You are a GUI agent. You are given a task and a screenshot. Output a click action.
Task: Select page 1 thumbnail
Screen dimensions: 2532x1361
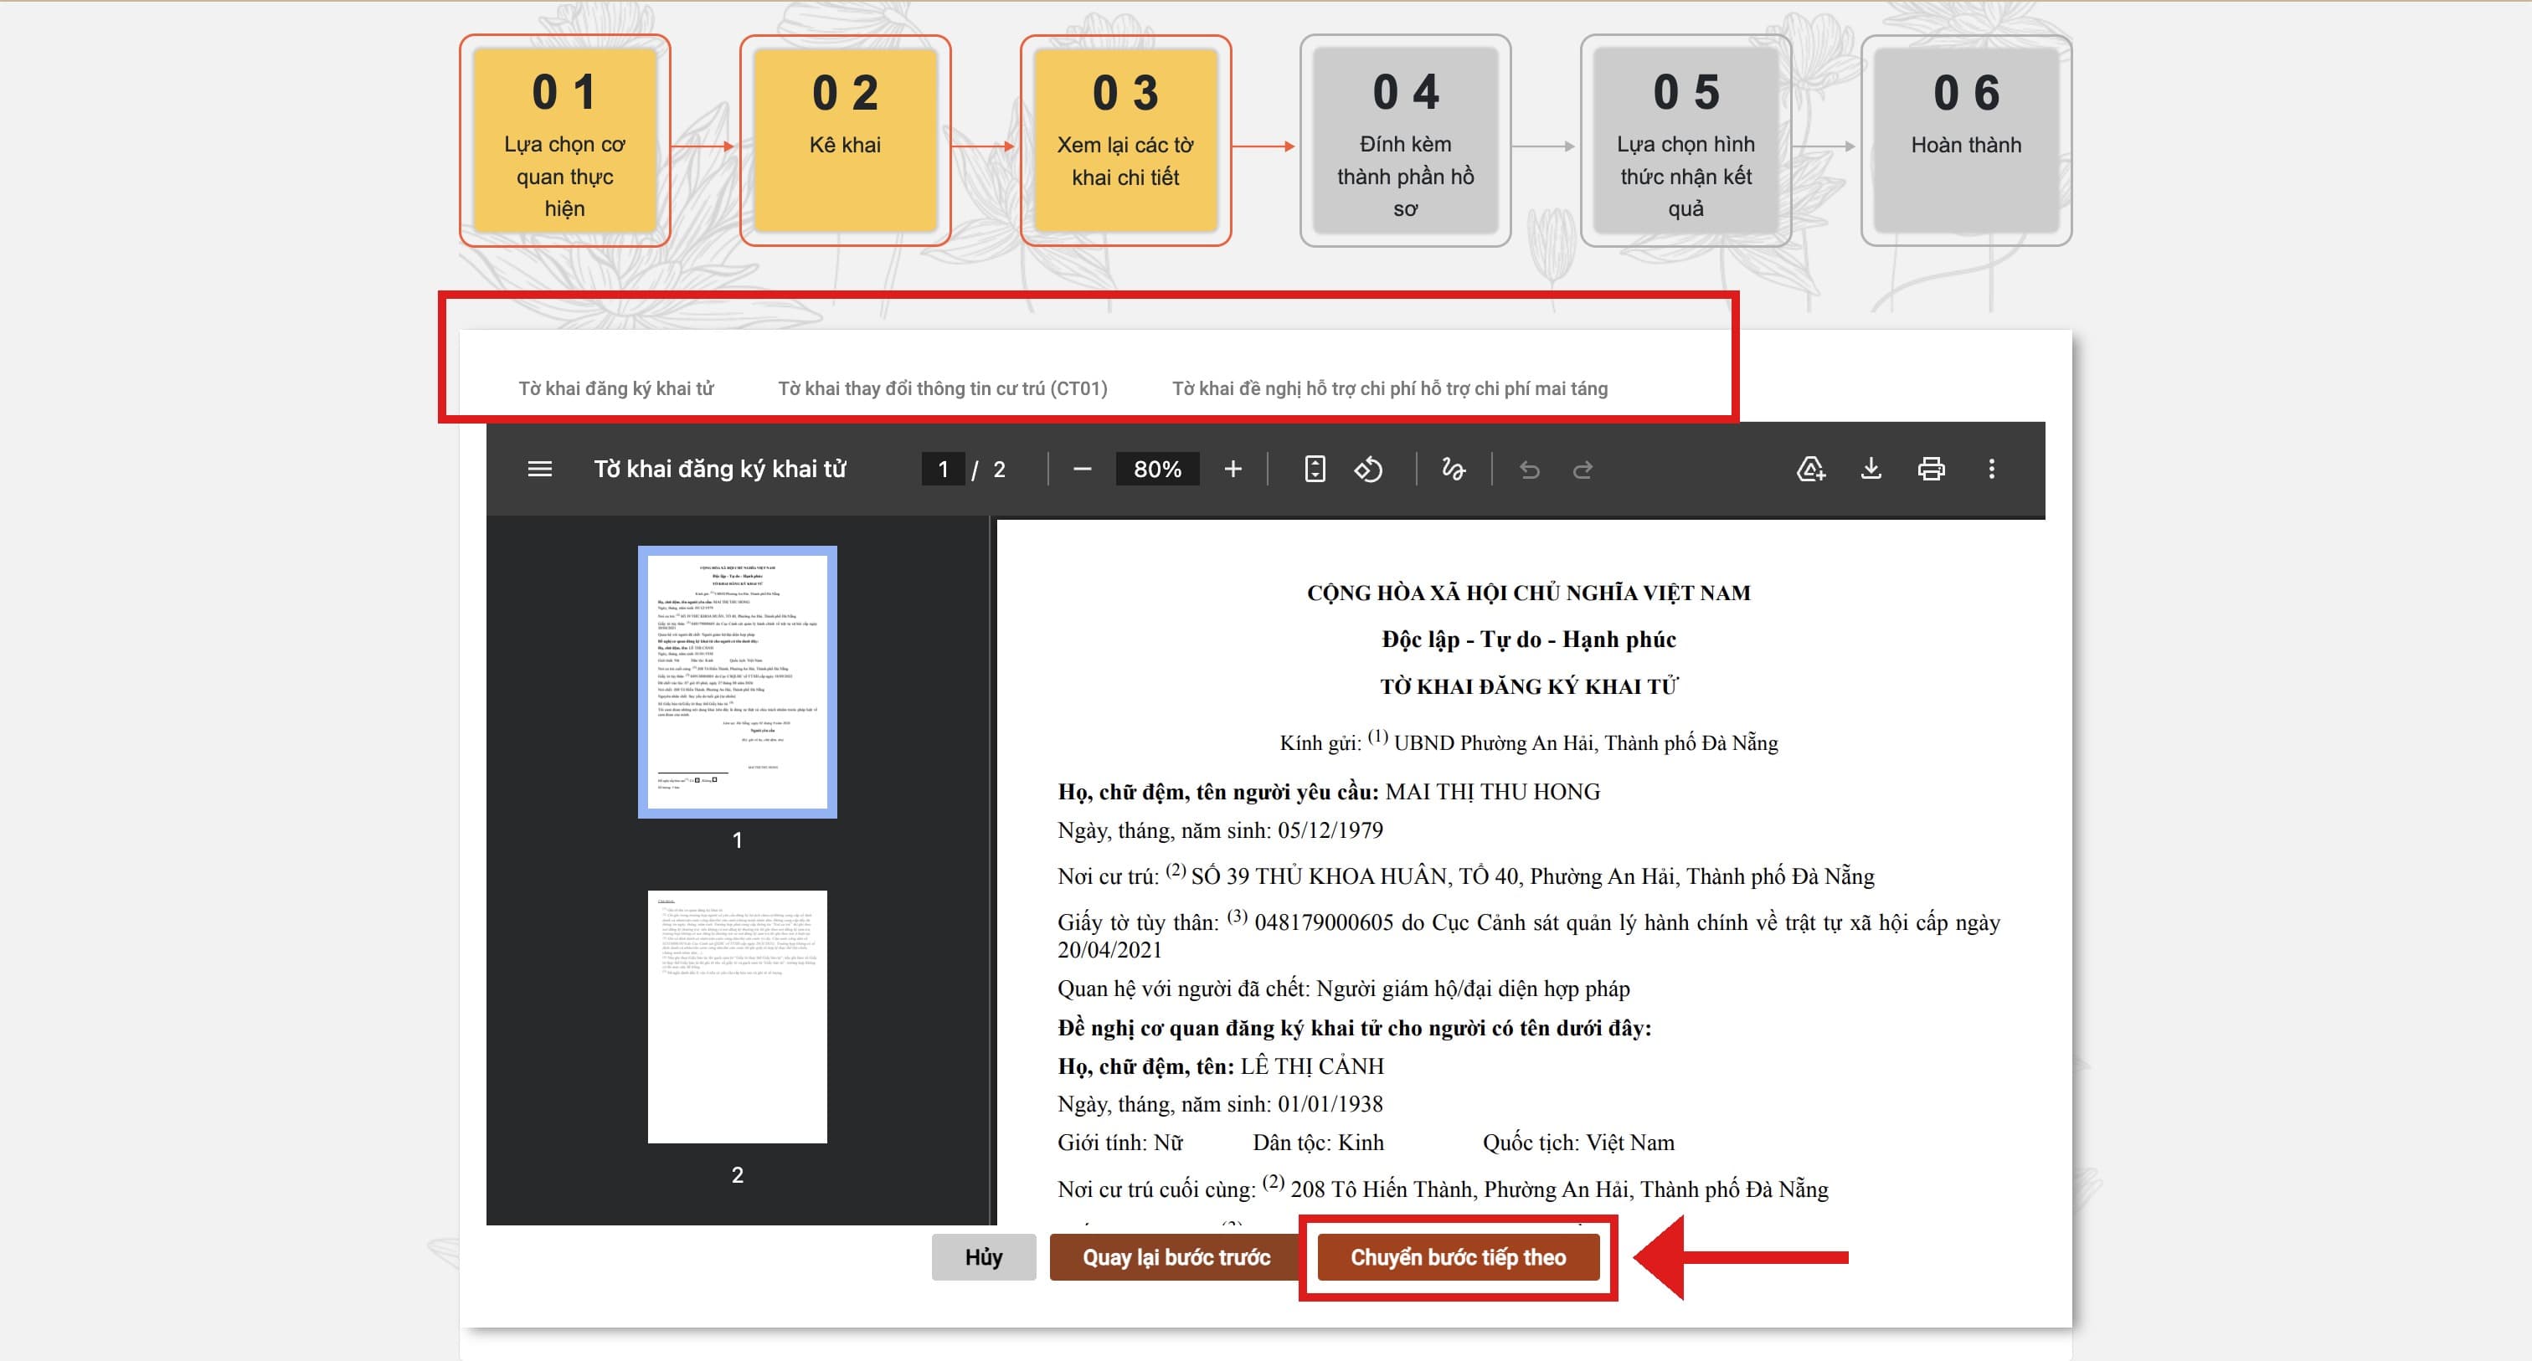click(x=737, y=682)
